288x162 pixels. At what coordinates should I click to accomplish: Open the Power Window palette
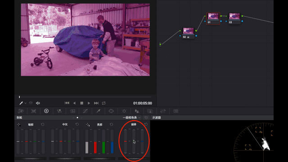(111, 111)
